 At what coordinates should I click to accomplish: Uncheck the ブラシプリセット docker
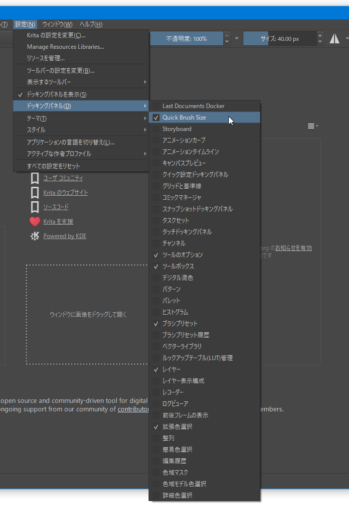(x=204, y=324)
